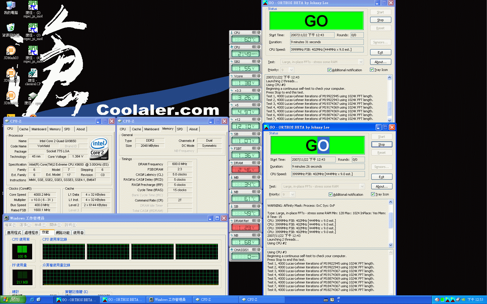Click dock icon on CHASSIS1 fan widget

(254, 250)
